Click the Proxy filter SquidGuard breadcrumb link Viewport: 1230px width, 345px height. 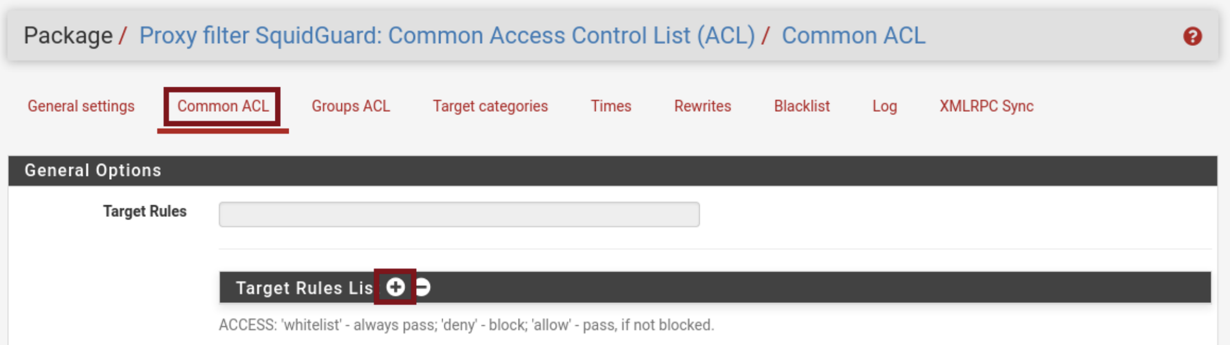coord(447,36)
